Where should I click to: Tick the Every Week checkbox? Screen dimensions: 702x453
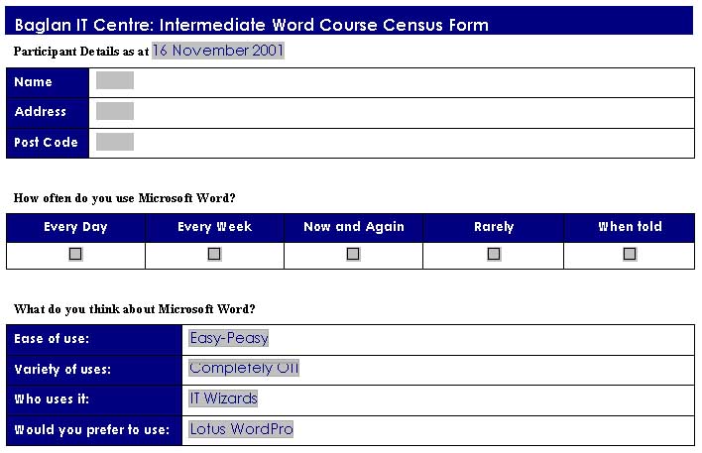coord(214,254)
